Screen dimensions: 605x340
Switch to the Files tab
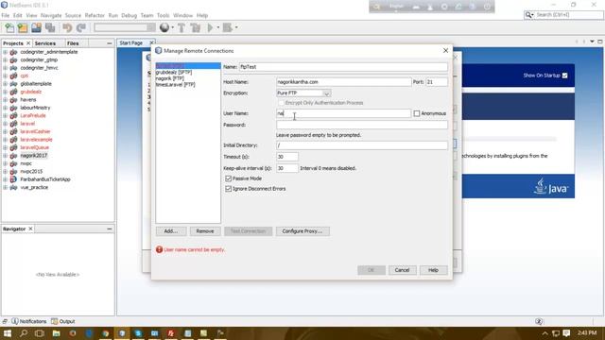73,43
